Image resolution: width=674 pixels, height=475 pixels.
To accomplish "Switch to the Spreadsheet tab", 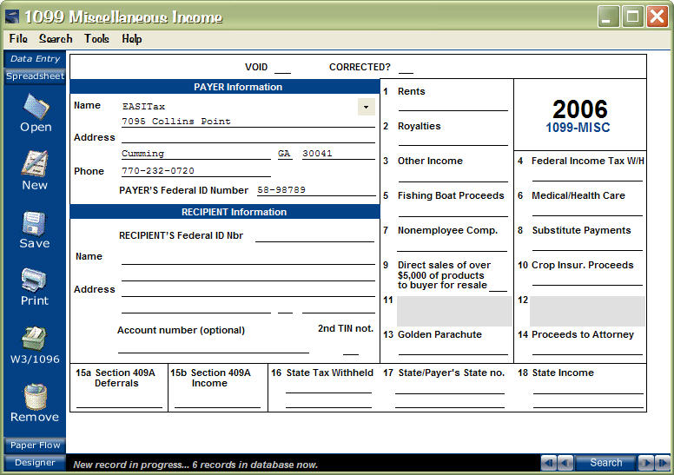I will pos(35,76).
